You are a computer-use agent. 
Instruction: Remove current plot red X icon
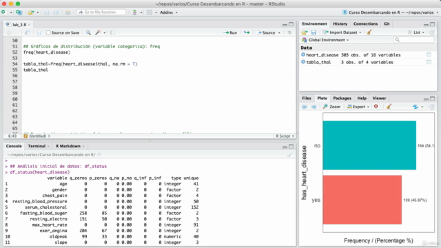pyautogui.click(x=376, y=107)
